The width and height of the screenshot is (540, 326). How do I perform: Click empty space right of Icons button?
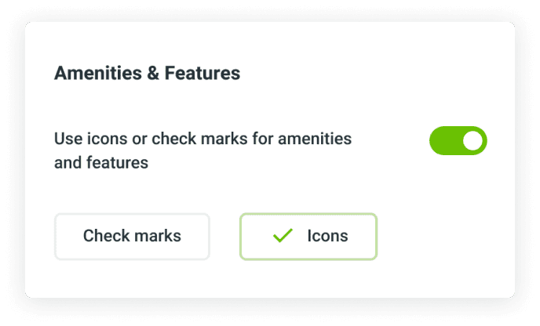point(443,236)
